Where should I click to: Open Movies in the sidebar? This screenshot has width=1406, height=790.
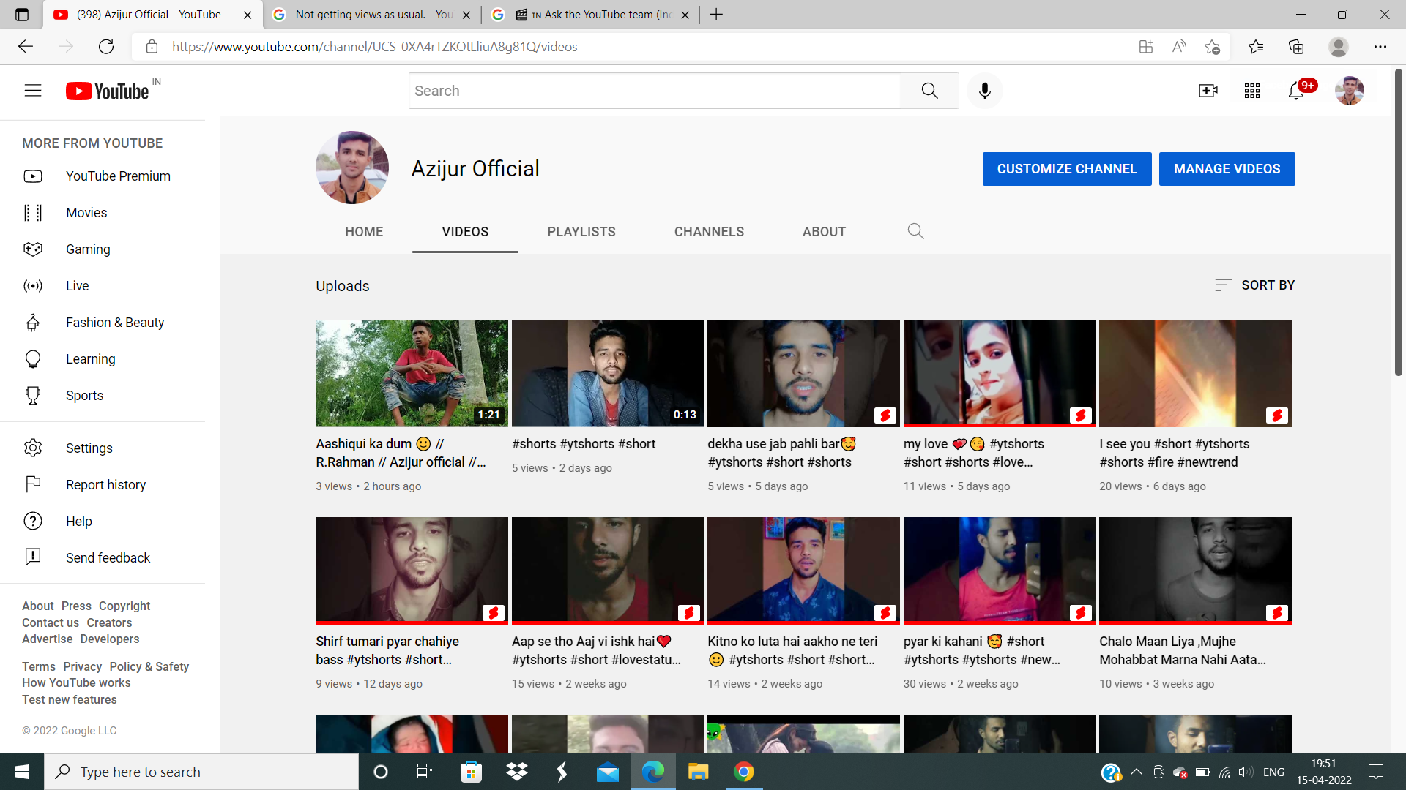[x=103, y=213]
